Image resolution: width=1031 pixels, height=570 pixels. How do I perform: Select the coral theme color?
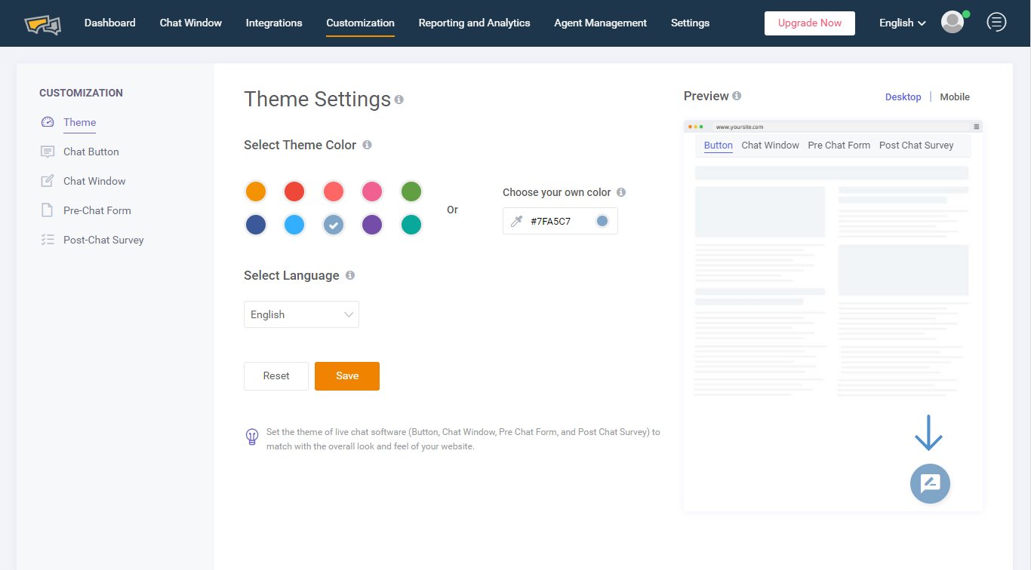pos(334,192)
